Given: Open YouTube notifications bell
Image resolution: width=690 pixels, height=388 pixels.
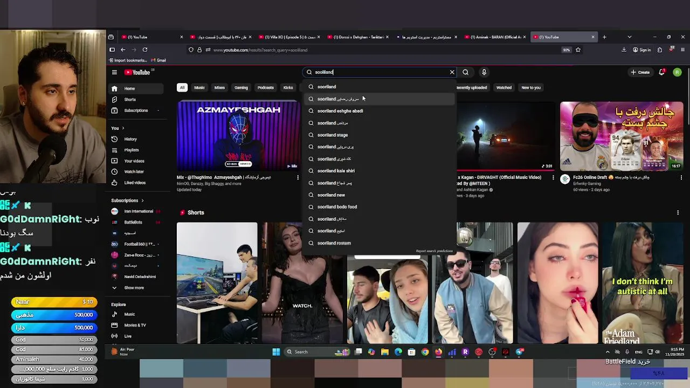Looking at the screenshot, I should point(662,72).
